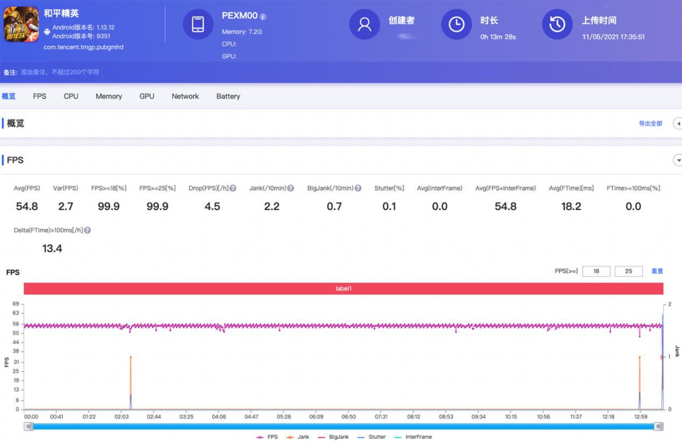Click the 添加备注 note input field

[60, 72]
